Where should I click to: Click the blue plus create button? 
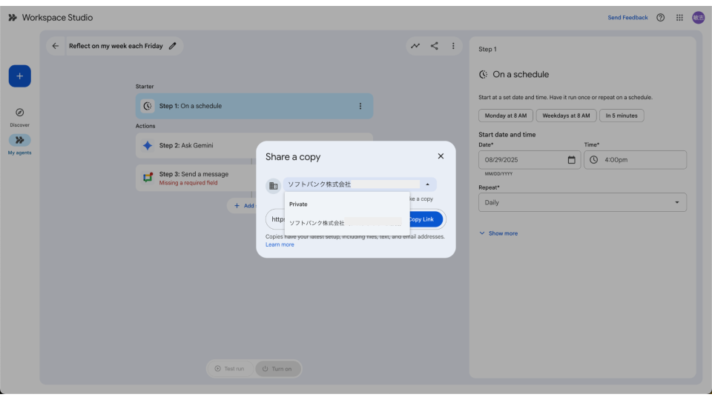[19, 76]
